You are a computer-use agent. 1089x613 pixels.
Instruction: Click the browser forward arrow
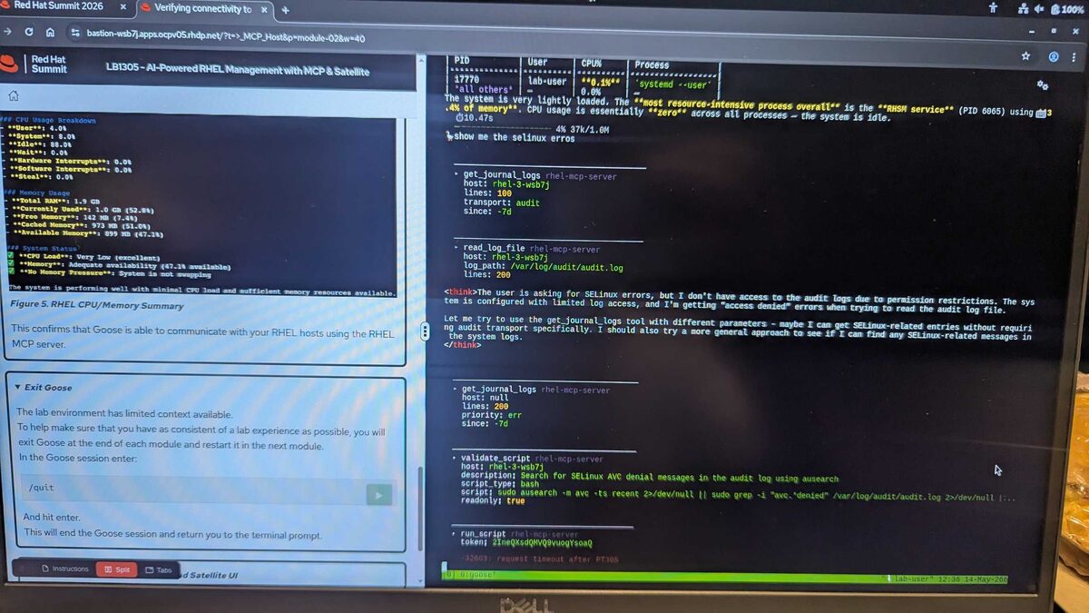pyautogui.click(x=8, y=31)
